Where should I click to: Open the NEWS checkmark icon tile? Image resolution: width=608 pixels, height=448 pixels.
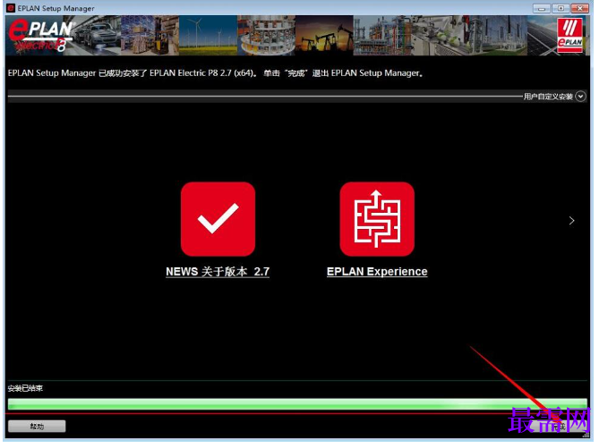(218, 219)
